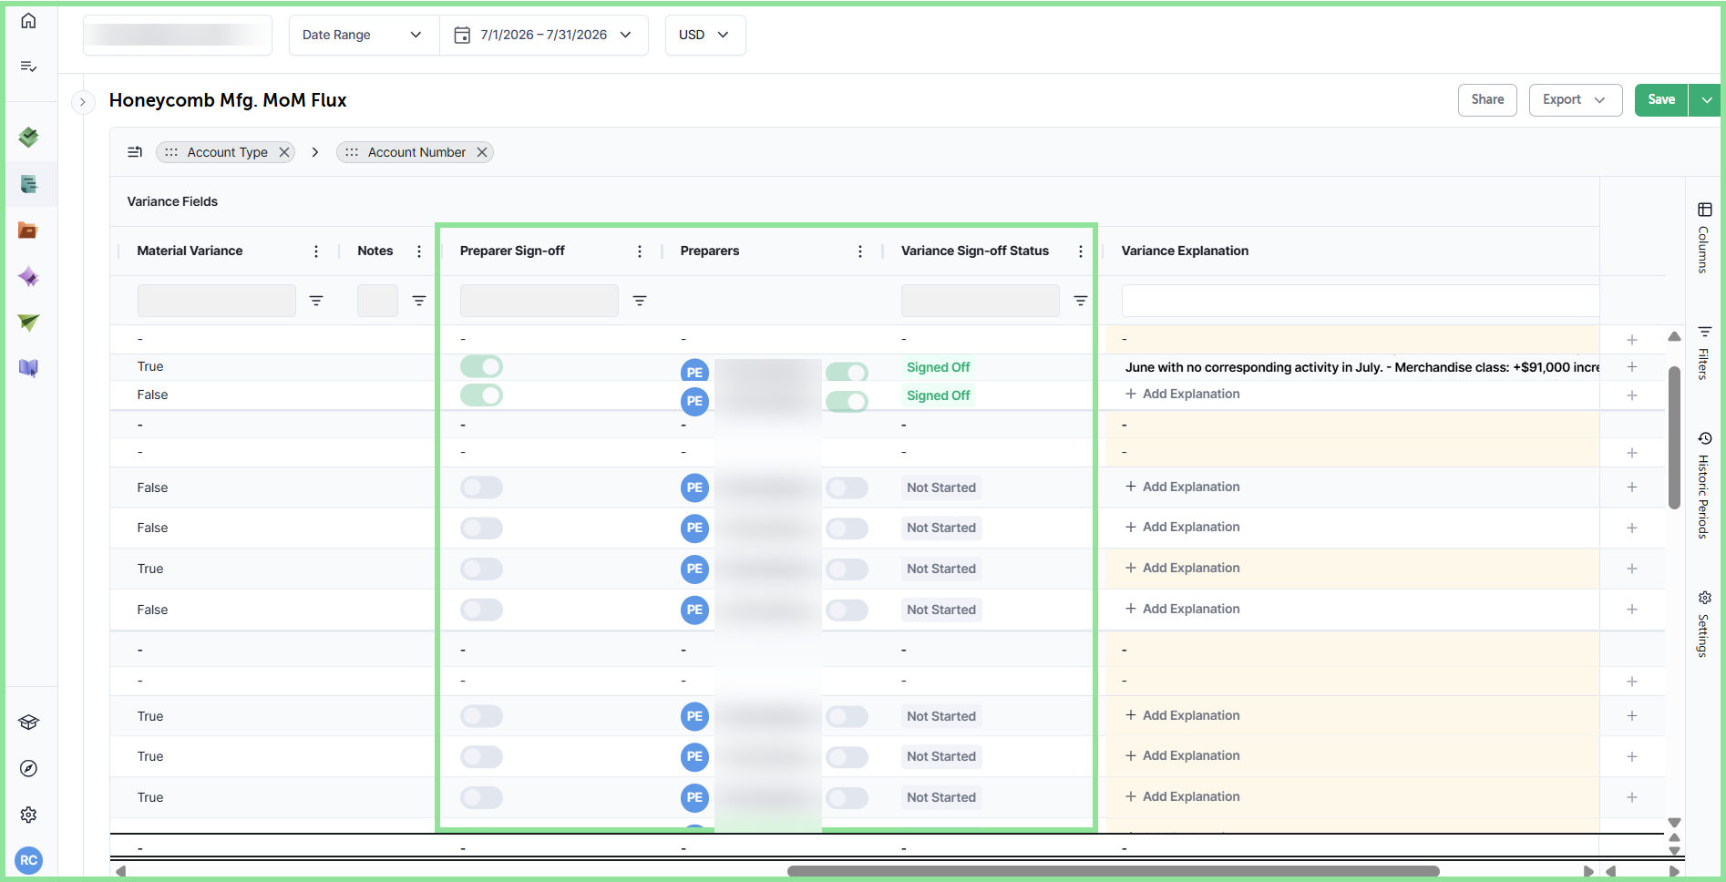Open the blue book sidebar icon
1726x882 pixels.
[x=28, y=368]
